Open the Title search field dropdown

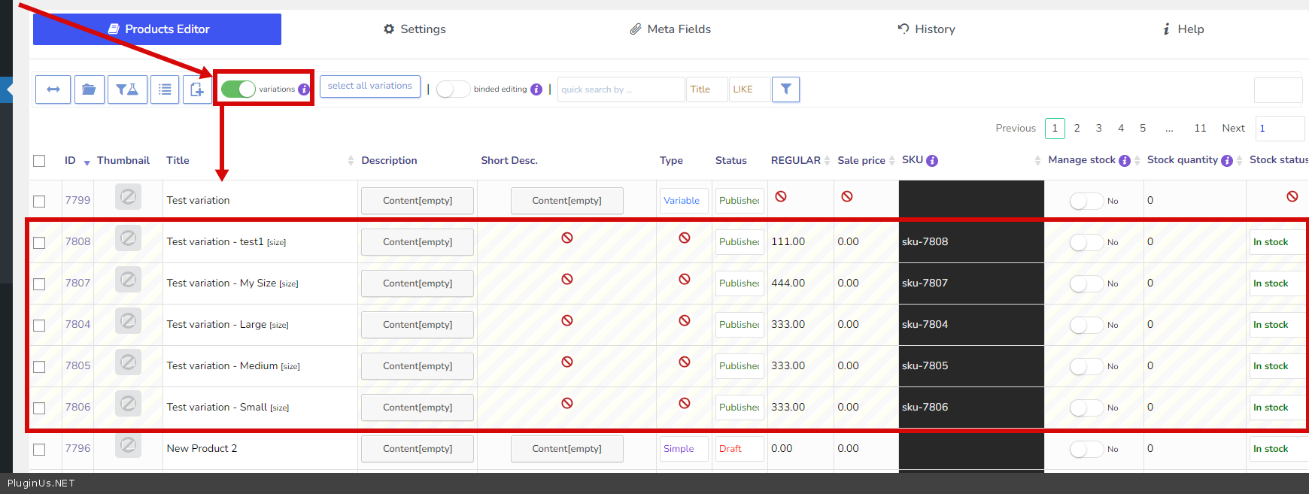pyautogui.click(x=706, y=89)
